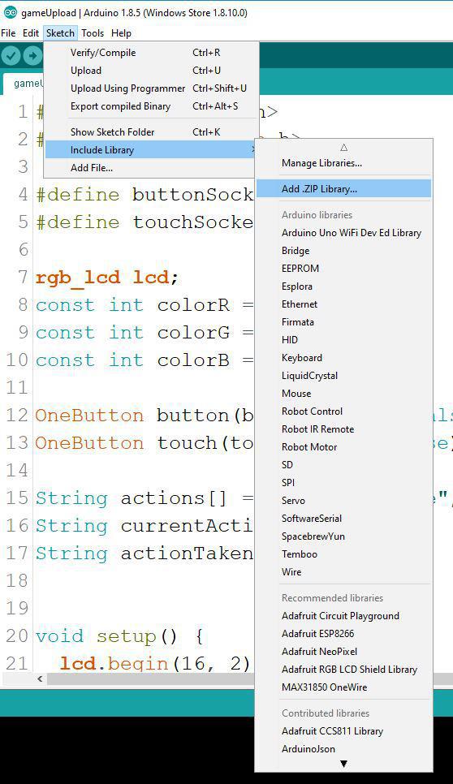Include the Bridge library
The image size is (453, 784).
pos(343,251)
